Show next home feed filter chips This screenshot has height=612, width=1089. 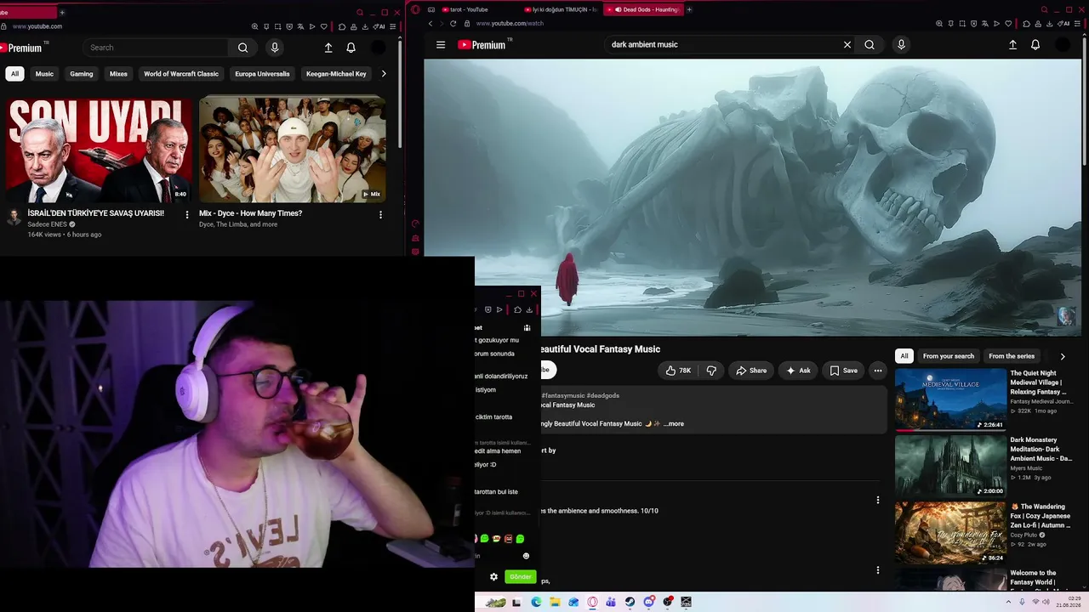click(384, 74)
